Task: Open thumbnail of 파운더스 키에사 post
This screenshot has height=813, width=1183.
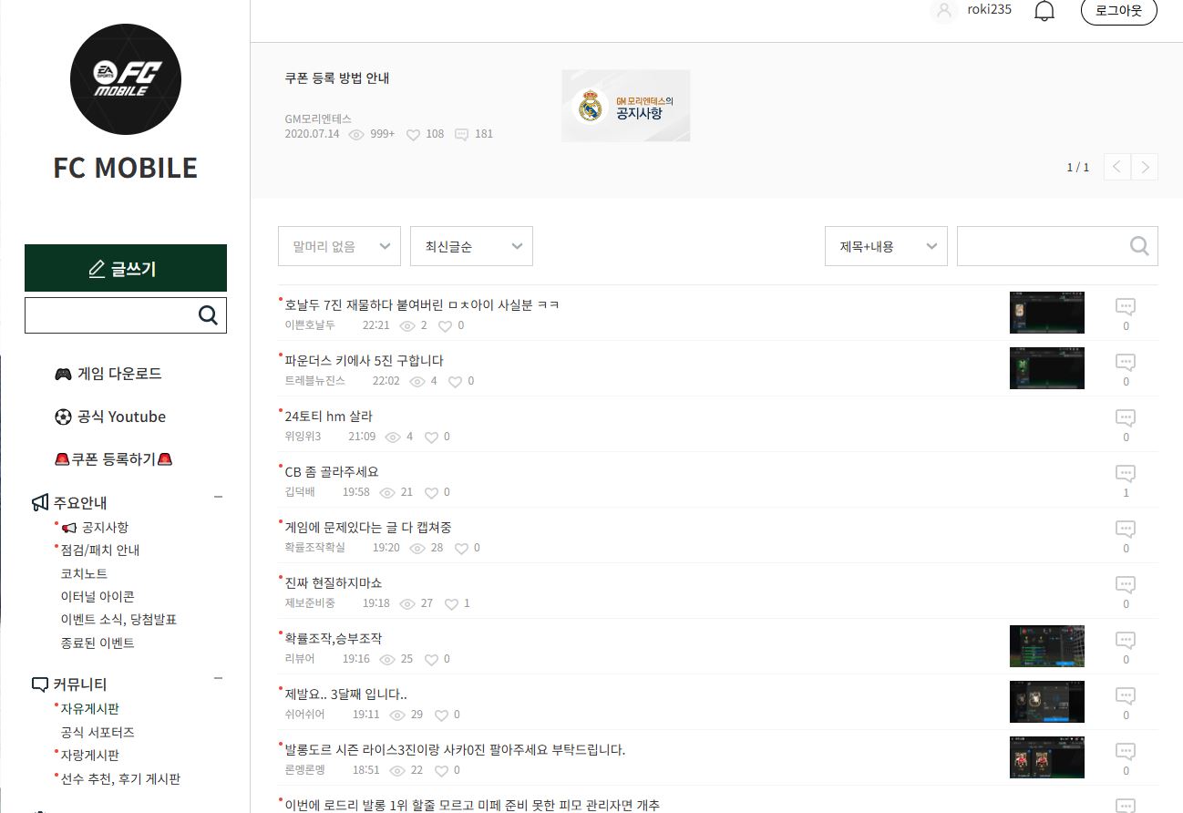Action: point(1047,368)
